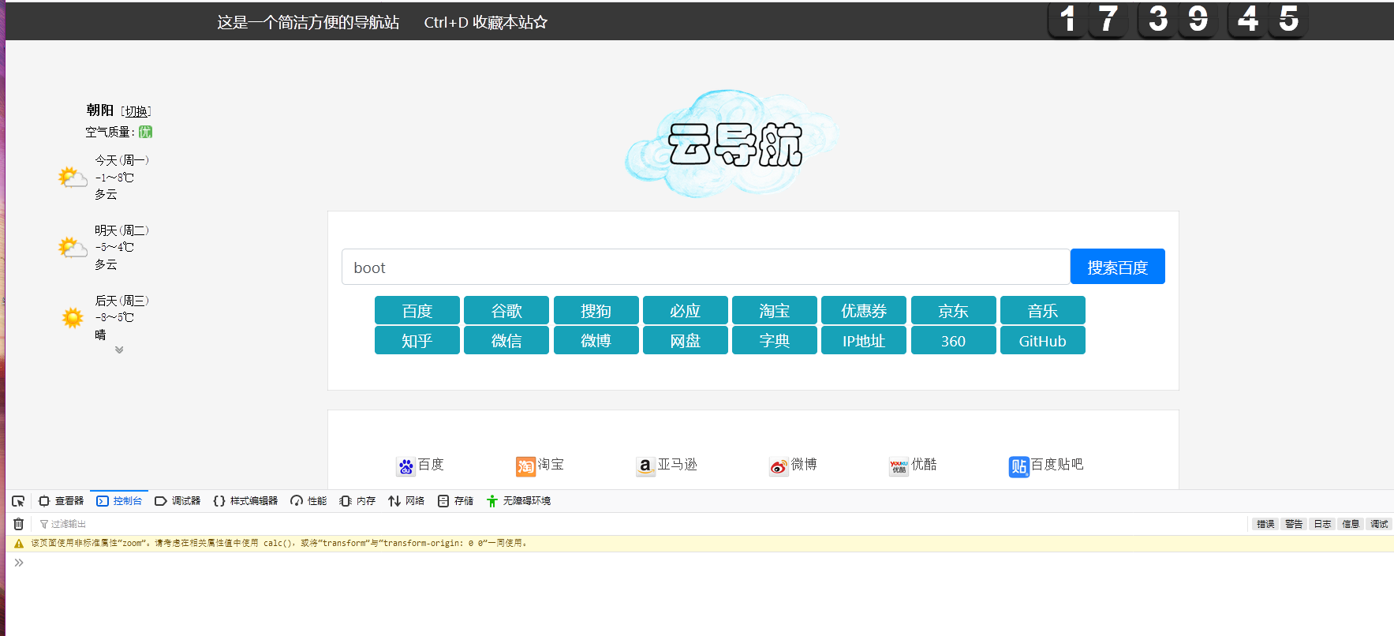The width and height of the screenshot is (1394, 636).
Task: Click the console input prompt chevron
Action: [x=19, y=563]
